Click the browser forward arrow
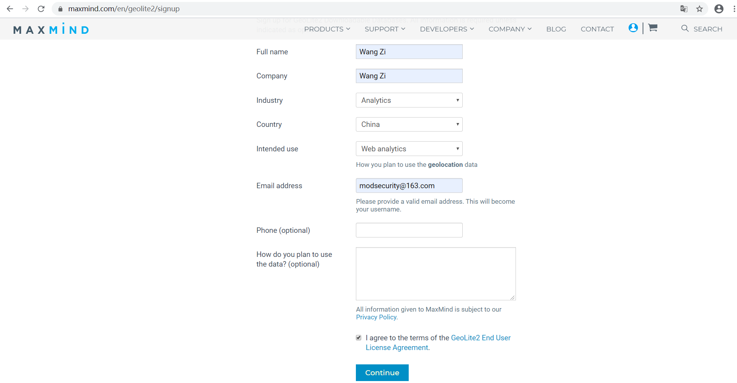Screen dimensions: 737x383 click(26, 9)
